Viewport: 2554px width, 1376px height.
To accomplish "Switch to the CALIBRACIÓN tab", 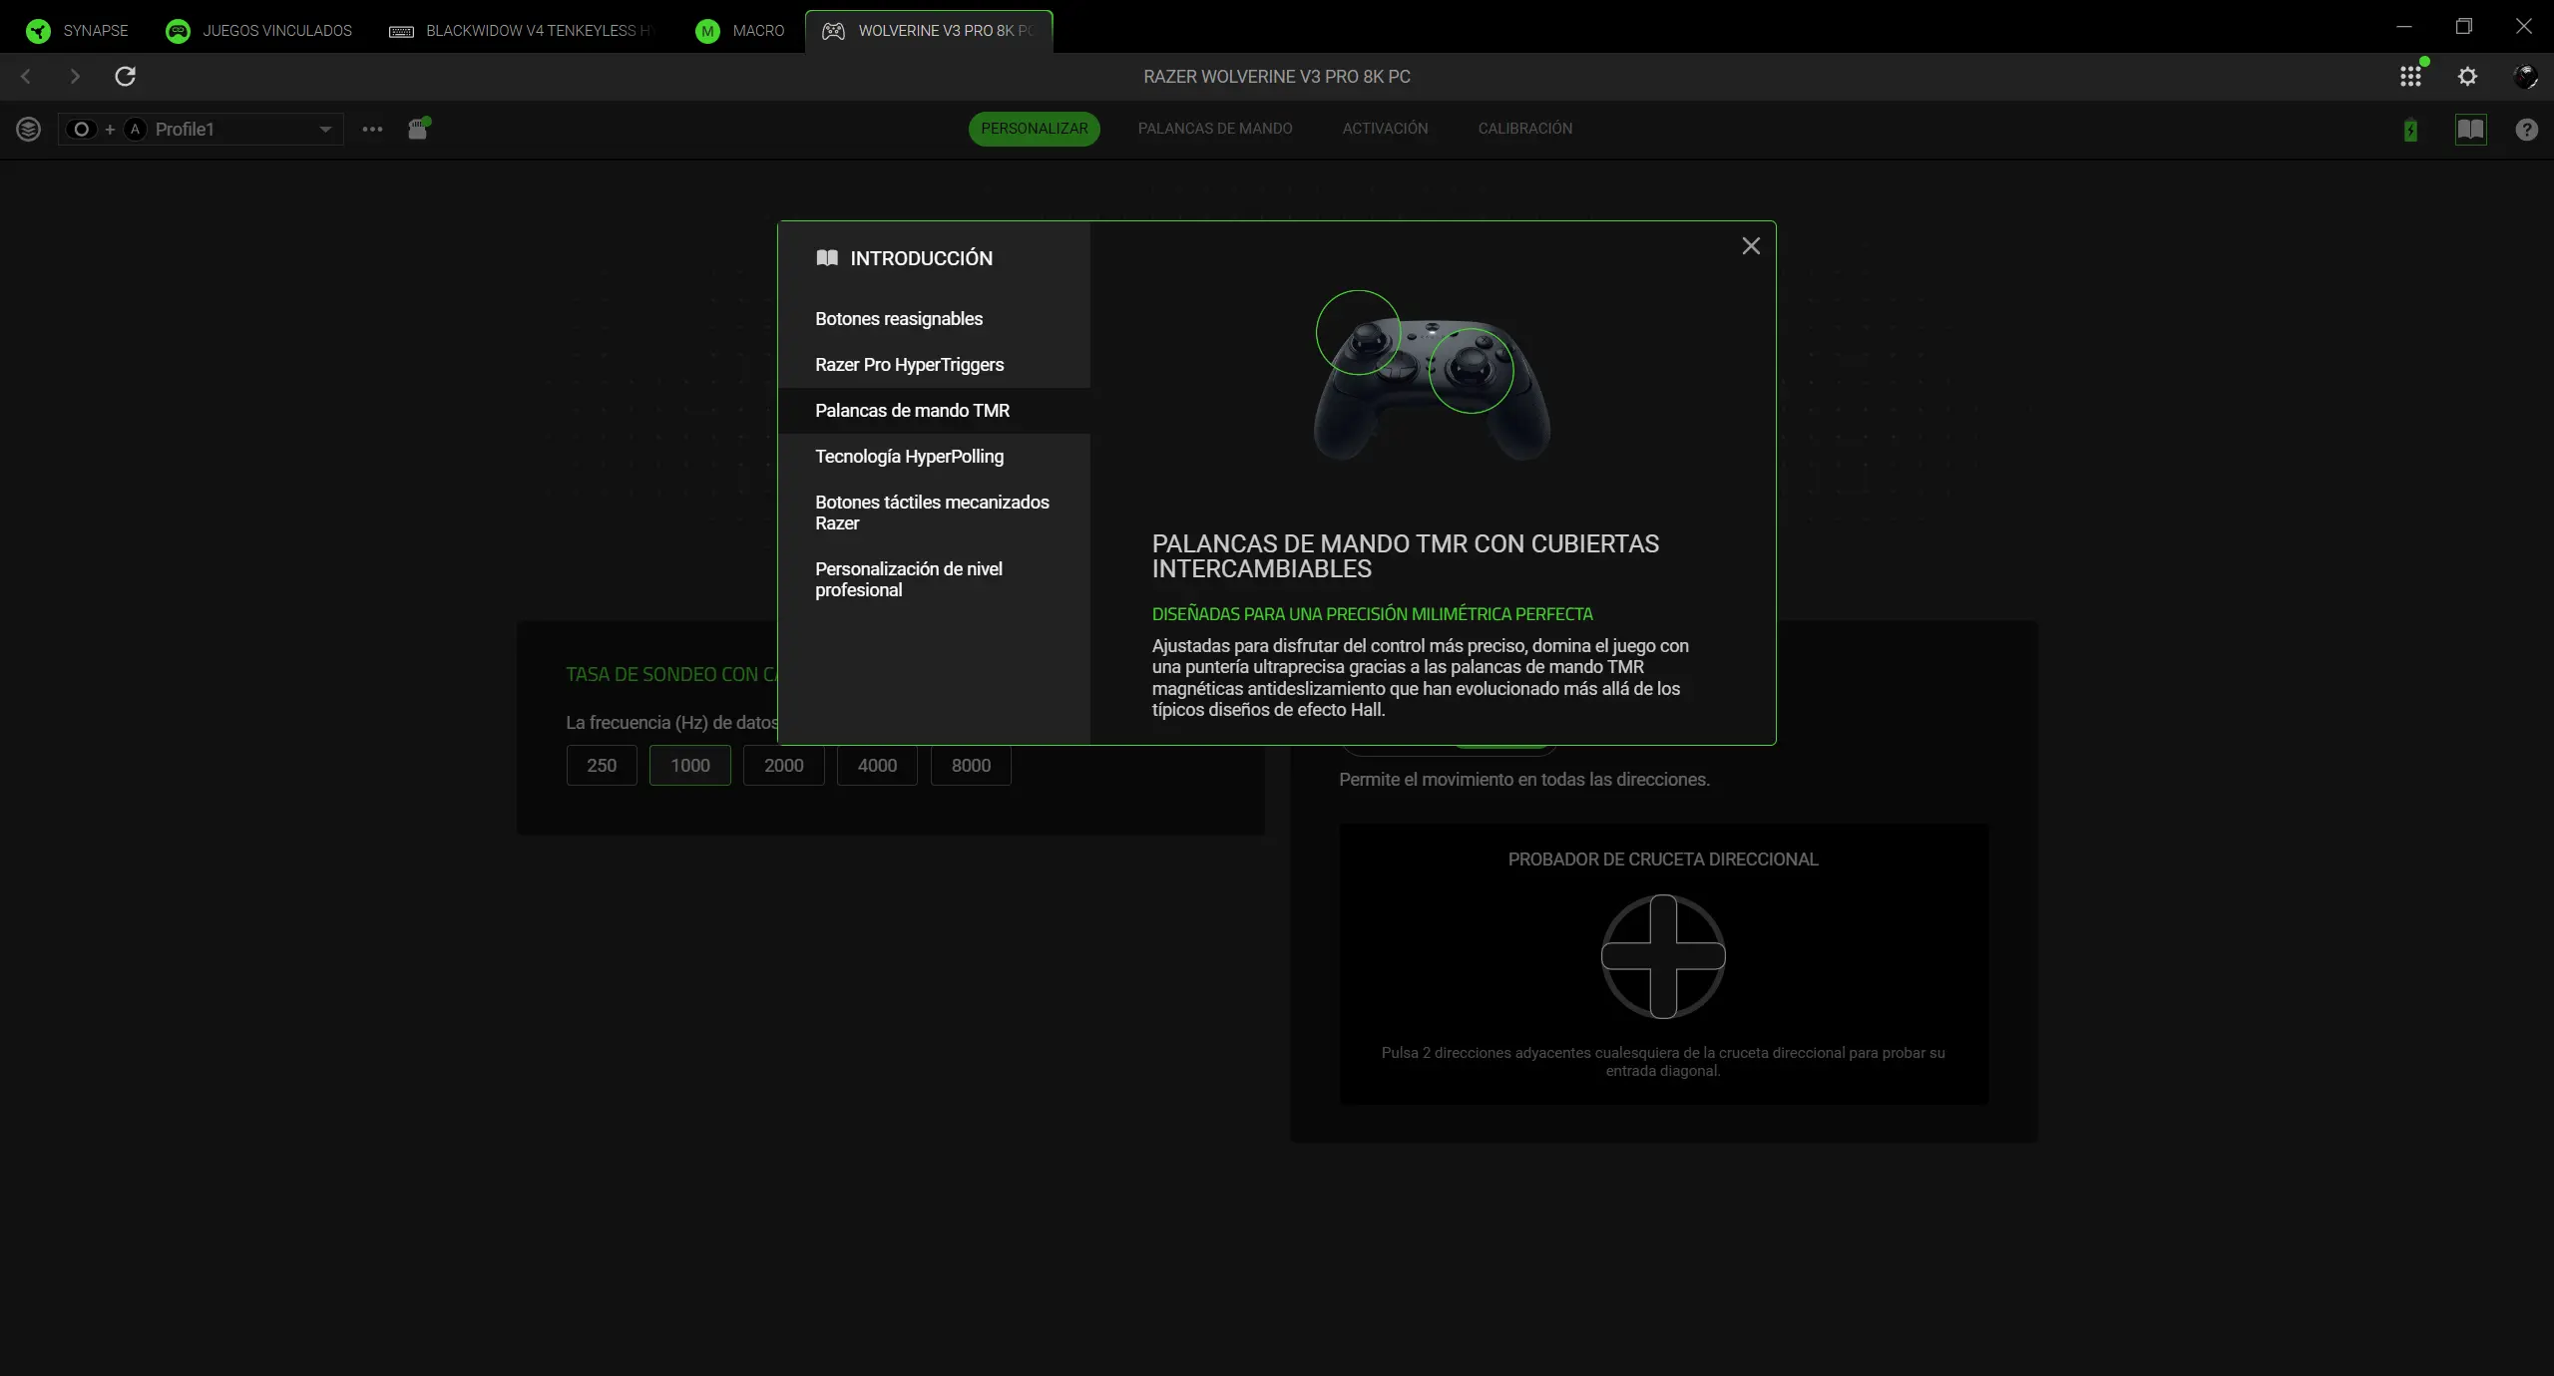I will pyautogui.click(x=1524, y=128).
